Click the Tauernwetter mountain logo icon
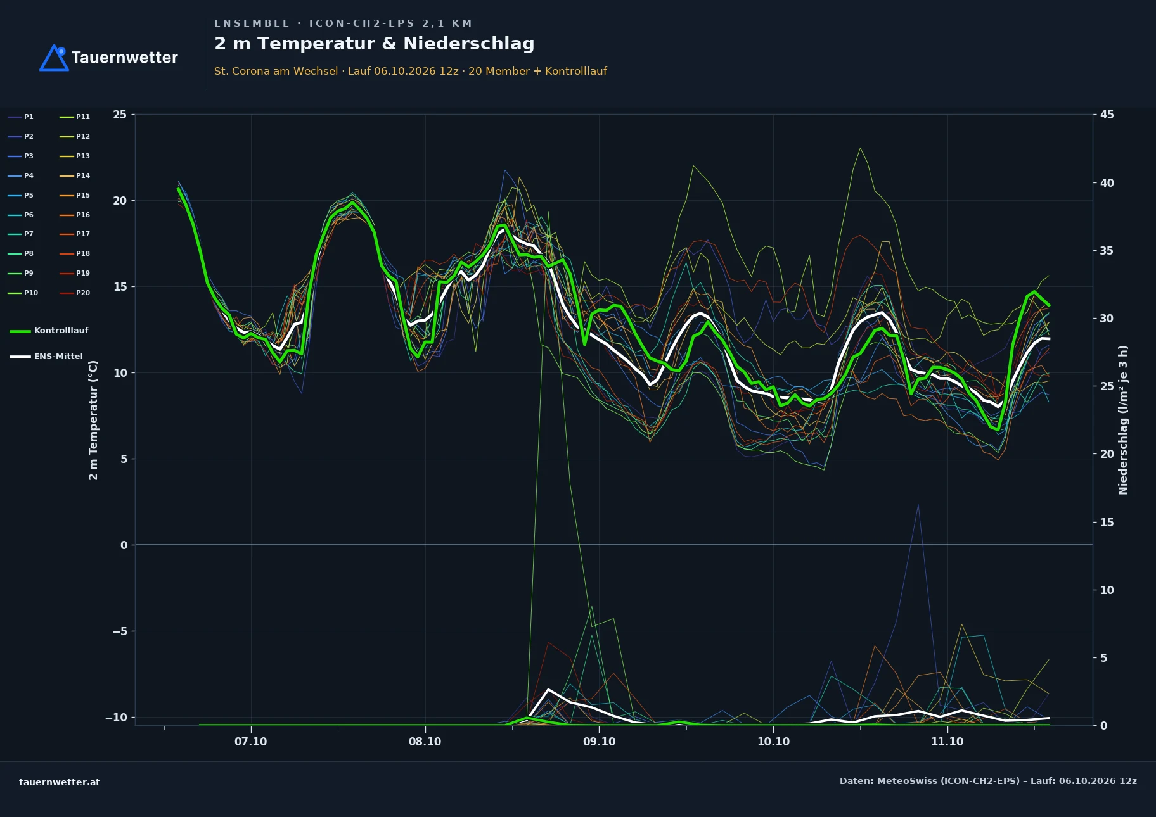Image resolution: width=1156 pixels, height=817 pixels. click(x=54, y=58)
